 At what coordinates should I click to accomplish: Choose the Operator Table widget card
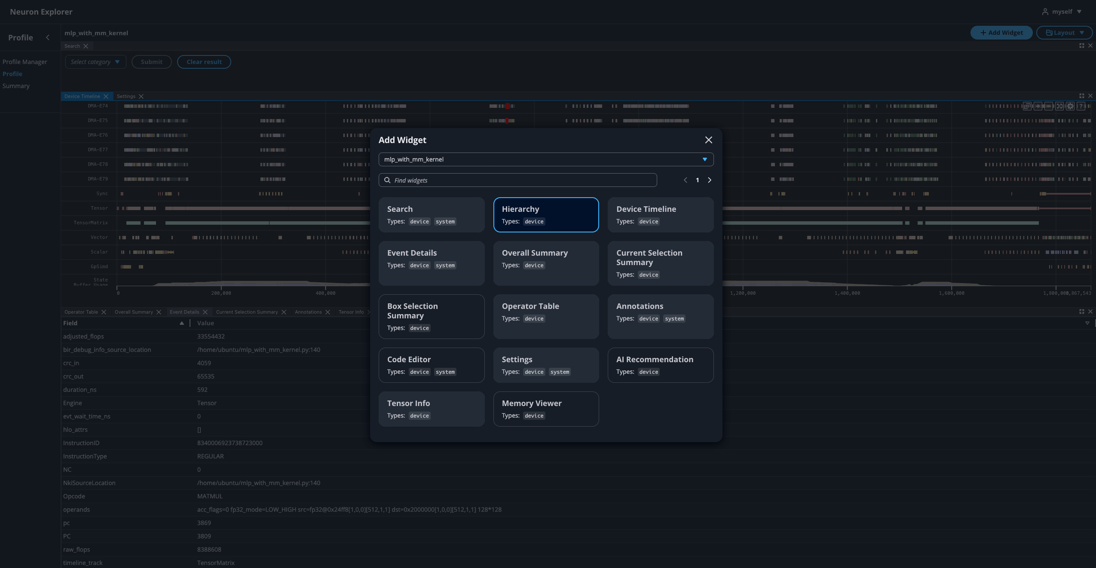546,317
